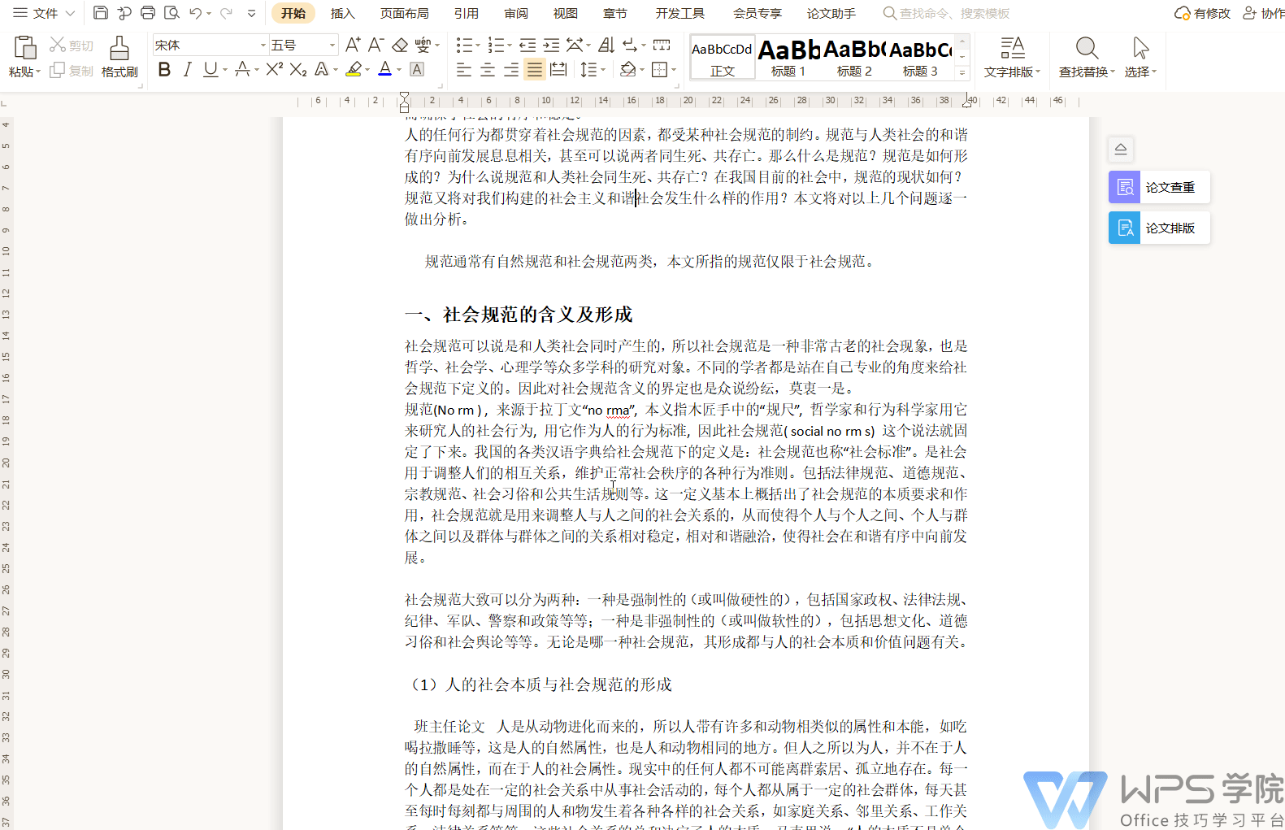Screen dimensions: 1285x830
Task: Collapse the side panel with the up-arrow icon
Action: [1121, 149]
